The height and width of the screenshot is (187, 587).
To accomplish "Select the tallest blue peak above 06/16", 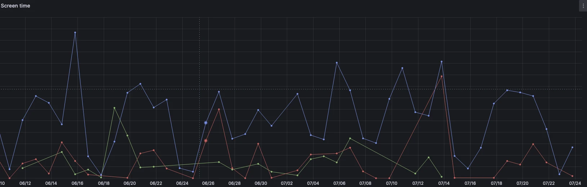I will pyautogui.click(x=75, y=32).
